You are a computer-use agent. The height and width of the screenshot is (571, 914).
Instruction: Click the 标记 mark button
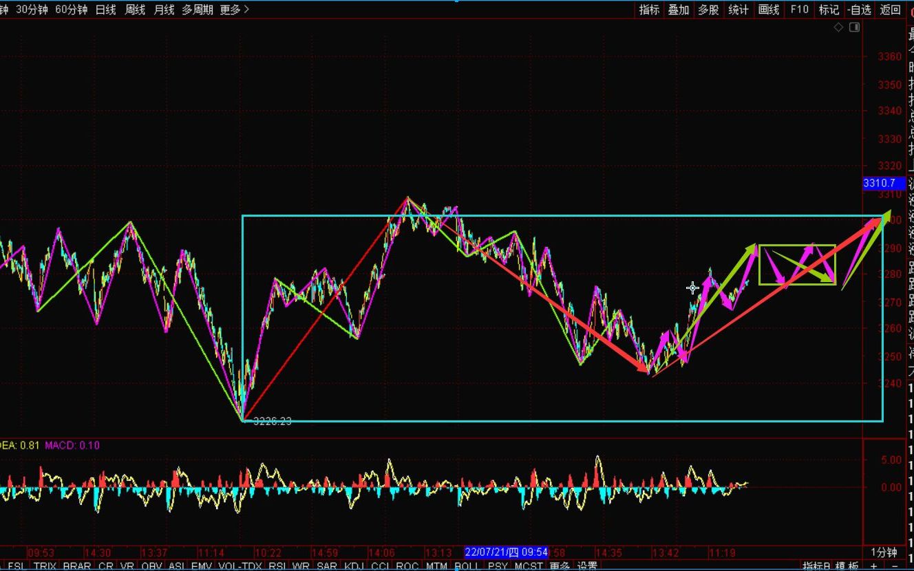829,10
